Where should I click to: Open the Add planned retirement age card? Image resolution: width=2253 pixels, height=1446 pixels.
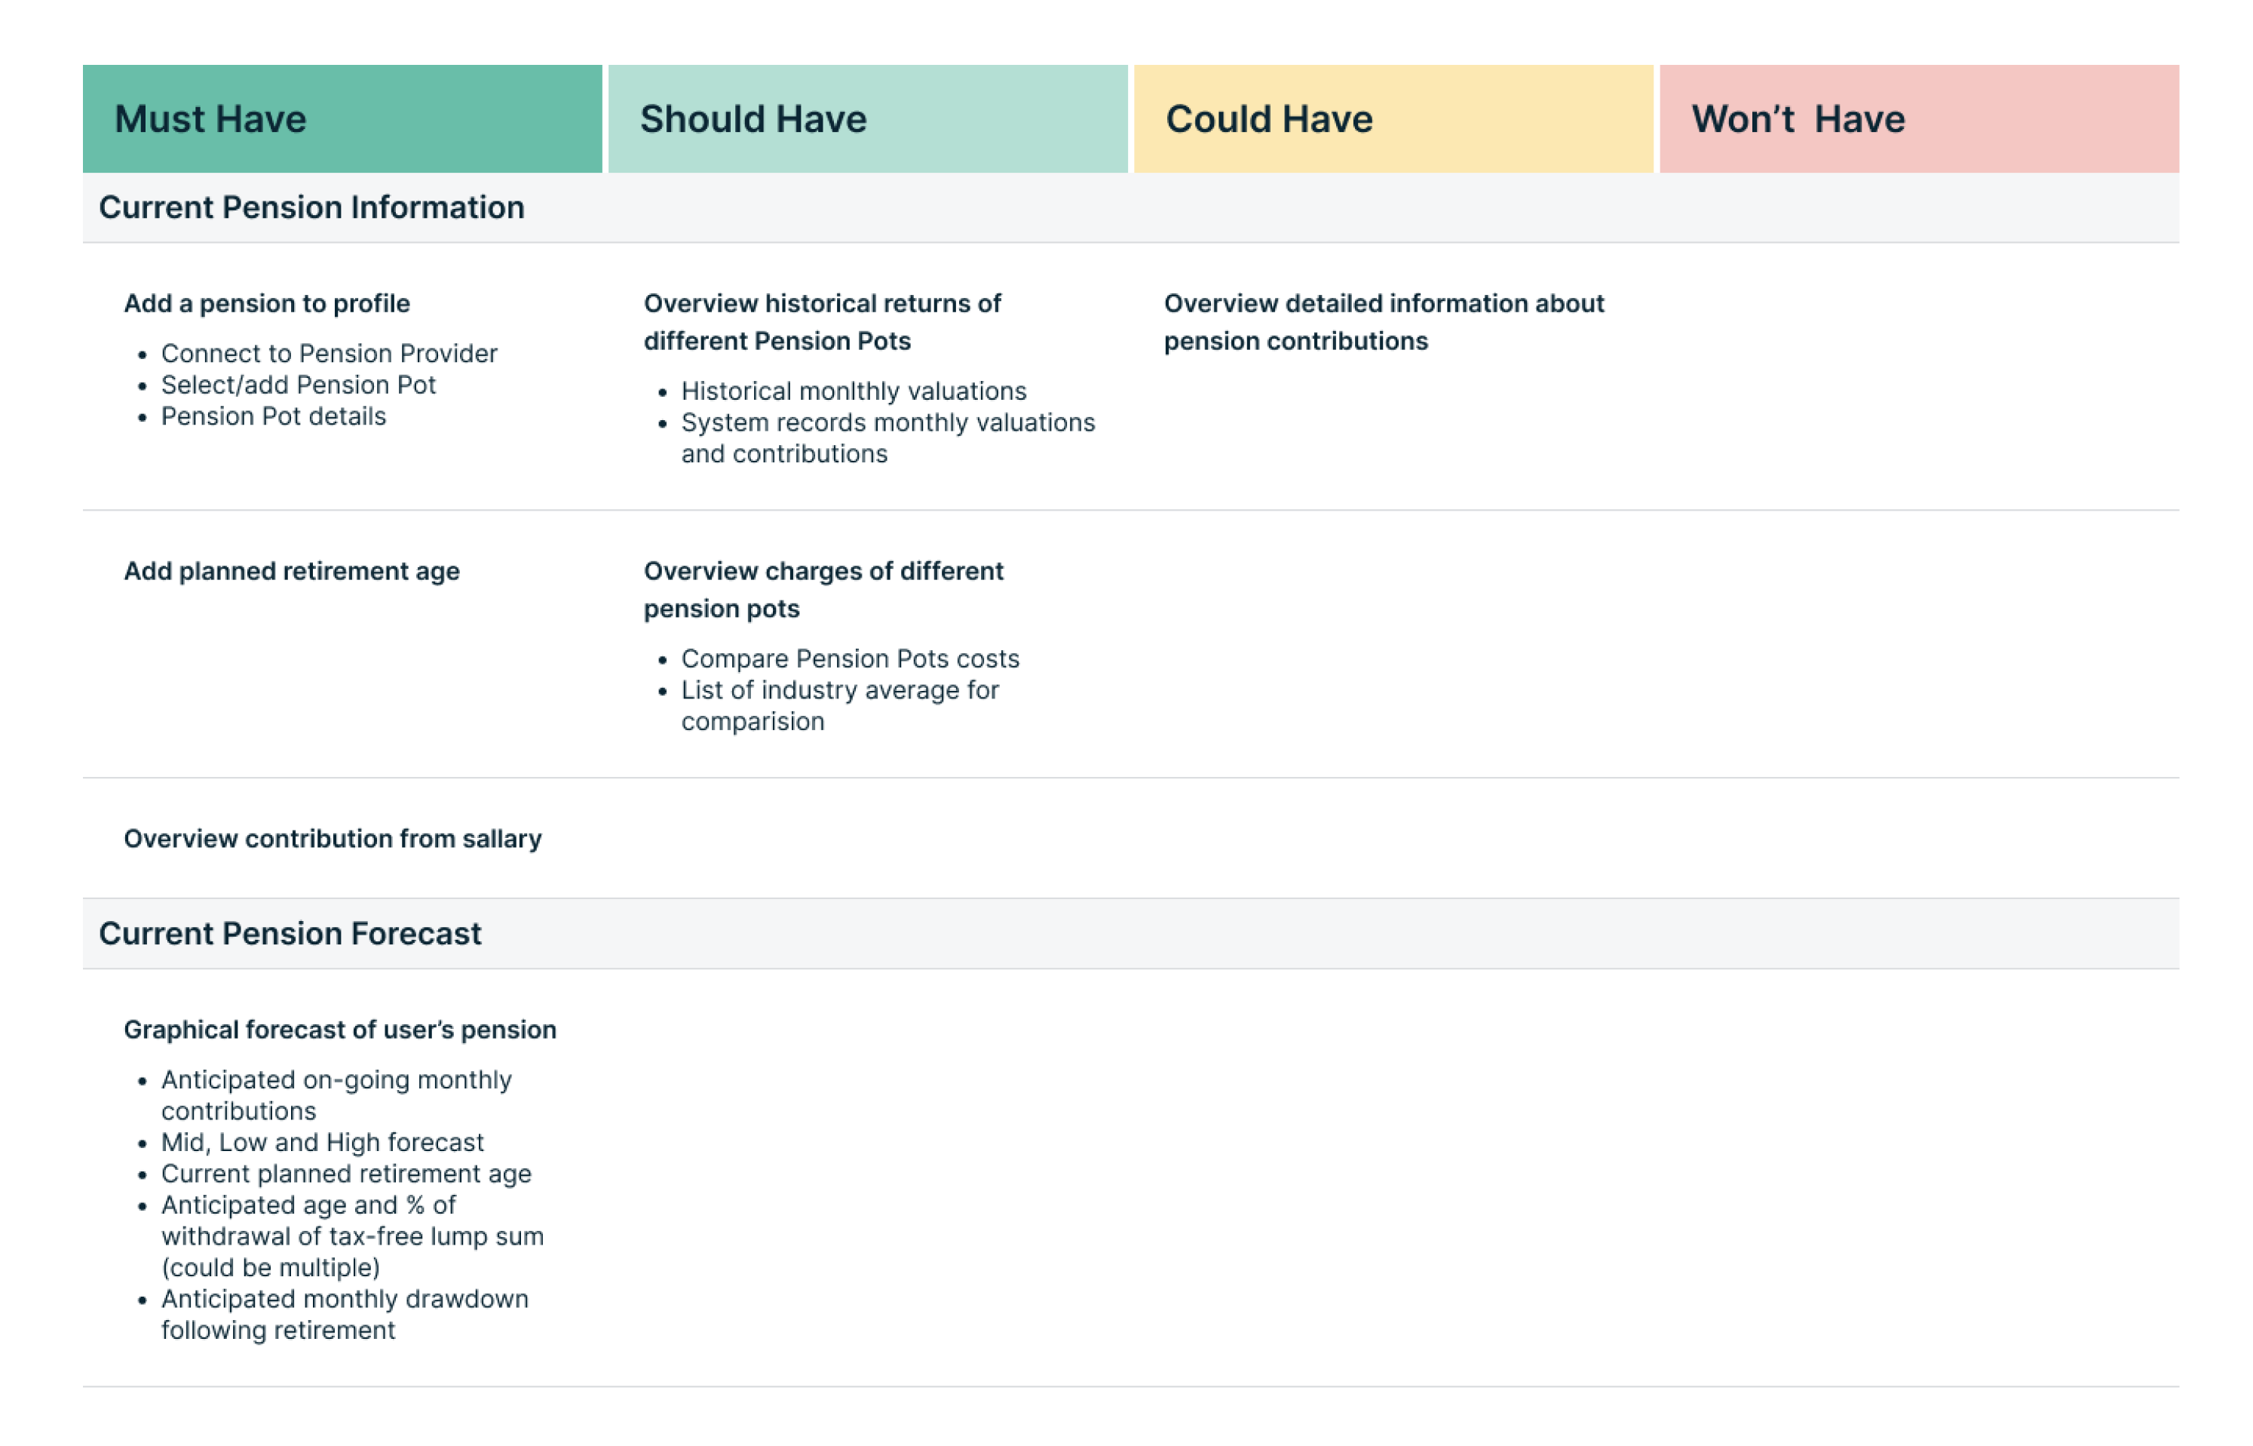[292, 570]
